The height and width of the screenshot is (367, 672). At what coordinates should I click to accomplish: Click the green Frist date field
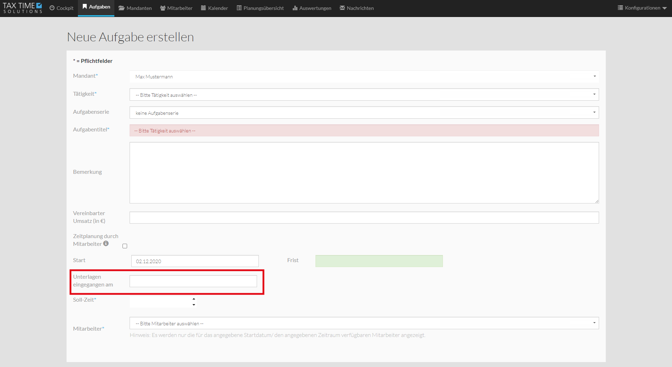[379, 261]
